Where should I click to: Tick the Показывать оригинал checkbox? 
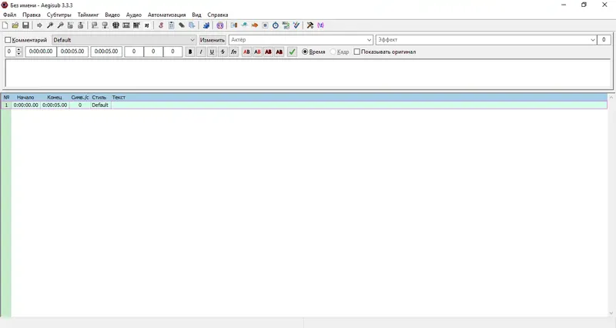[357, 52]
